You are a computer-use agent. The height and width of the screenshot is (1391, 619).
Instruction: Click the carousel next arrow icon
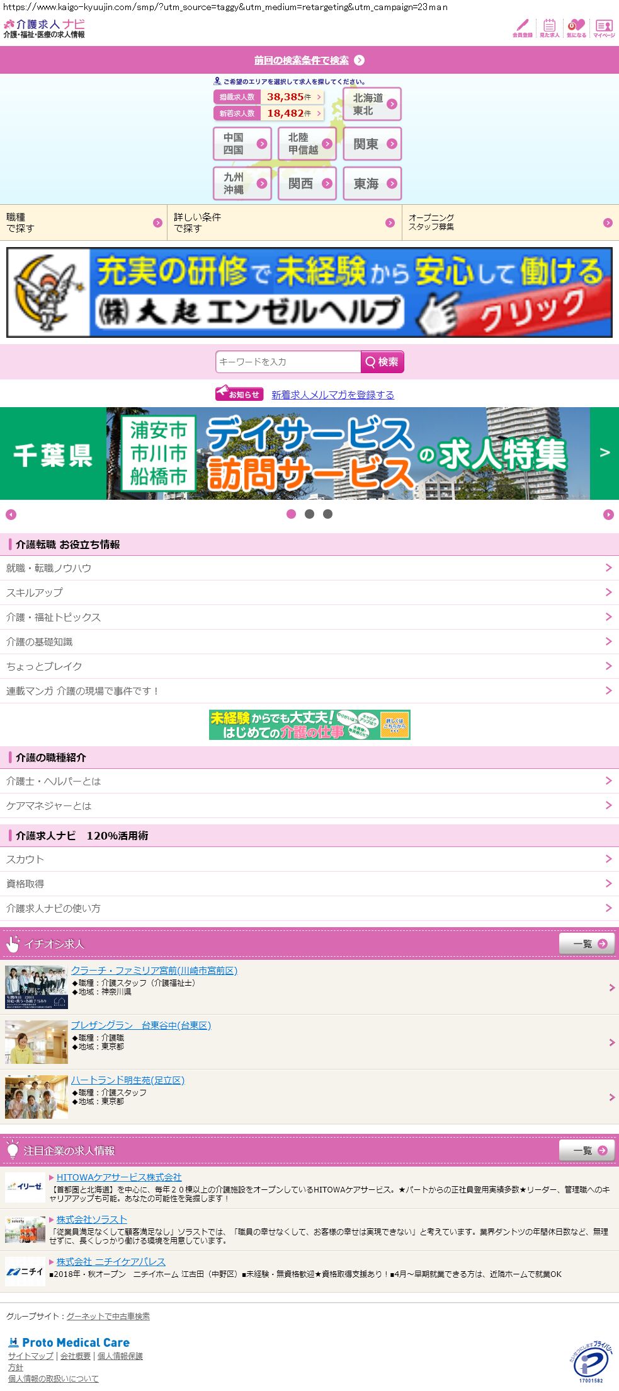point(608,515)
